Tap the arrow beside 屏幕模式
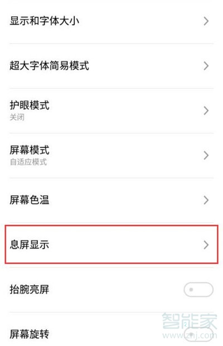Viewport: 223px width, 346px height. pyautogui.click(x=206, y=156)
